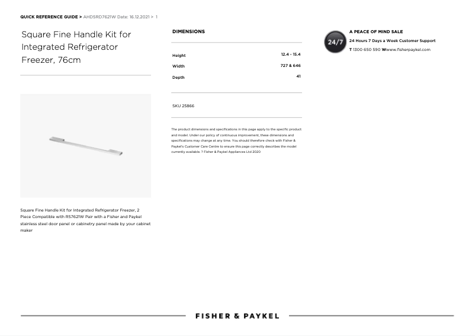Click the 24 Hours Customer Support text
The width and height of the screenshot is (475, 336).
[x=391, y=41]
